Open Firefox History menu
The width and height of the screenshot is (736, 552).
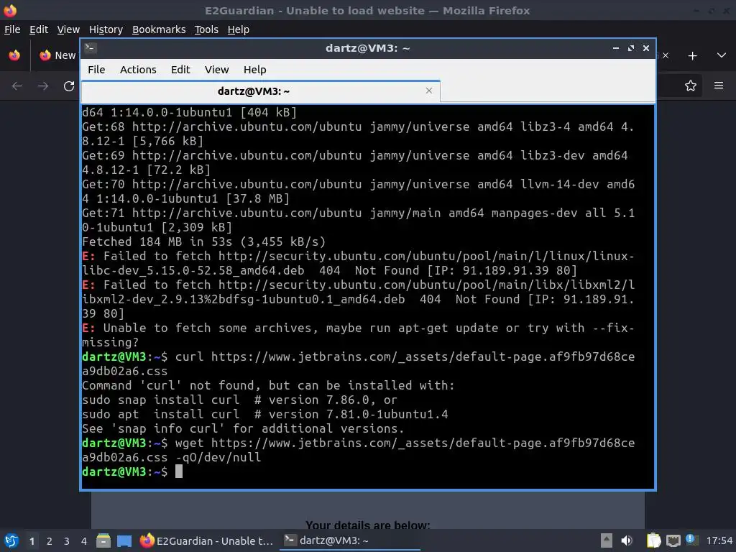(106, 29)
